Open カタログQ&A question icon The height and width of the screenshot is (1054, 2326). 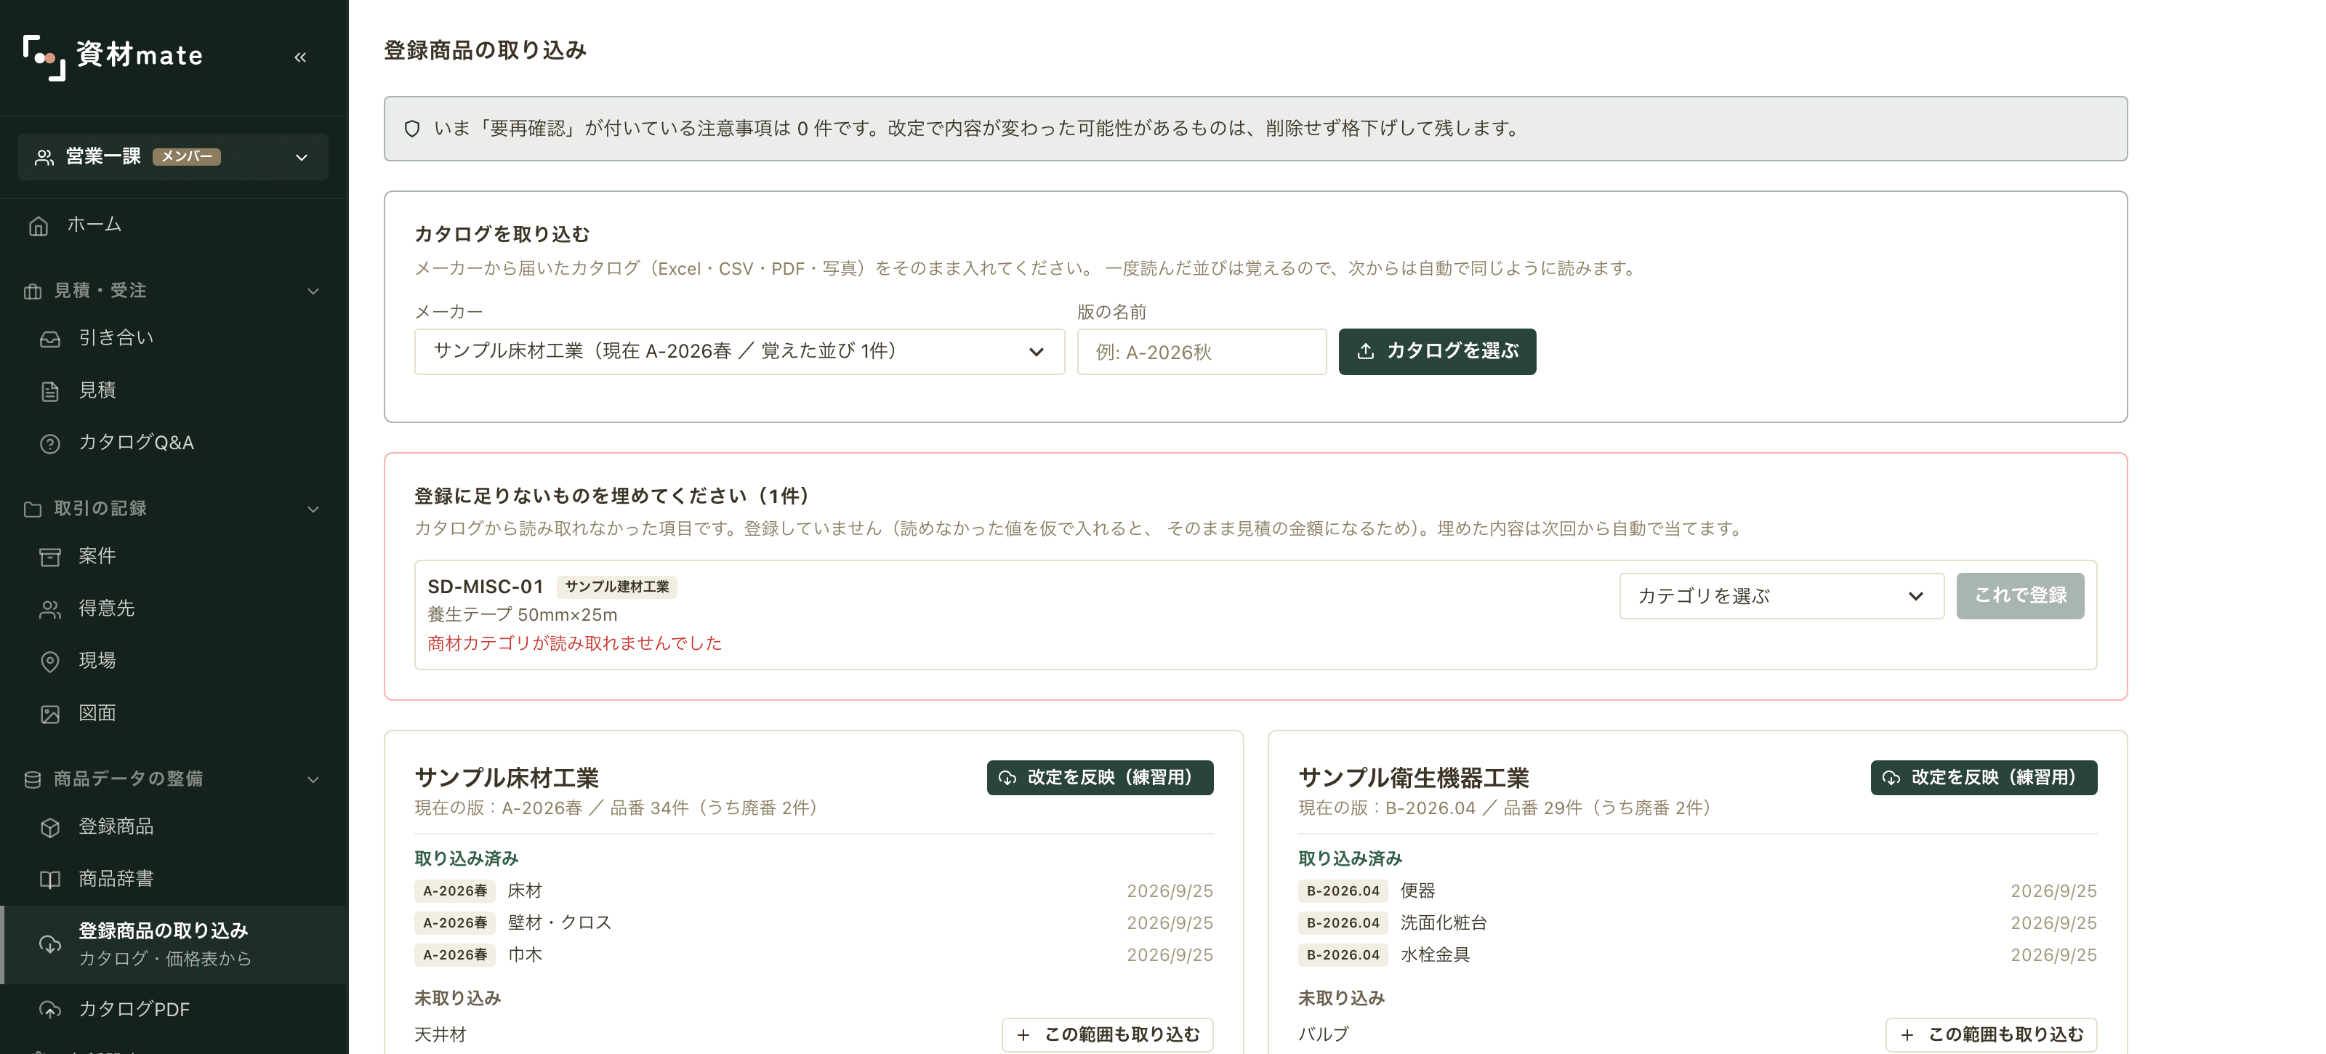click(51, 443)
